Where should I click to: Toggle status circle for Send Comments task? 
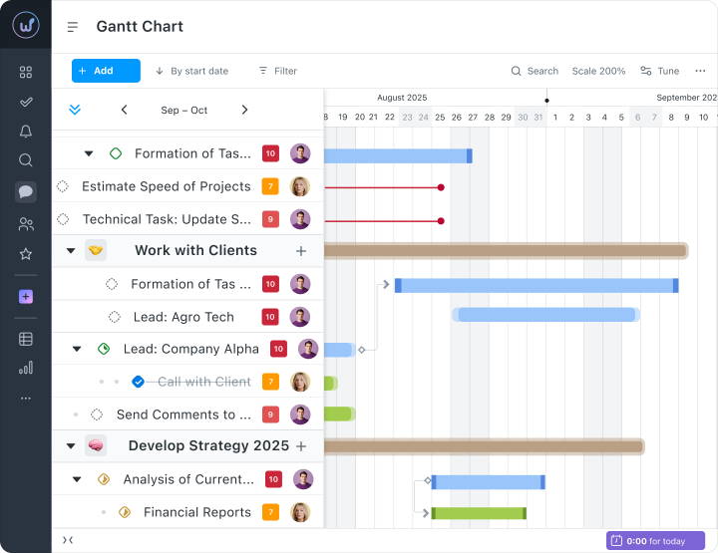(x=97, y=415)
